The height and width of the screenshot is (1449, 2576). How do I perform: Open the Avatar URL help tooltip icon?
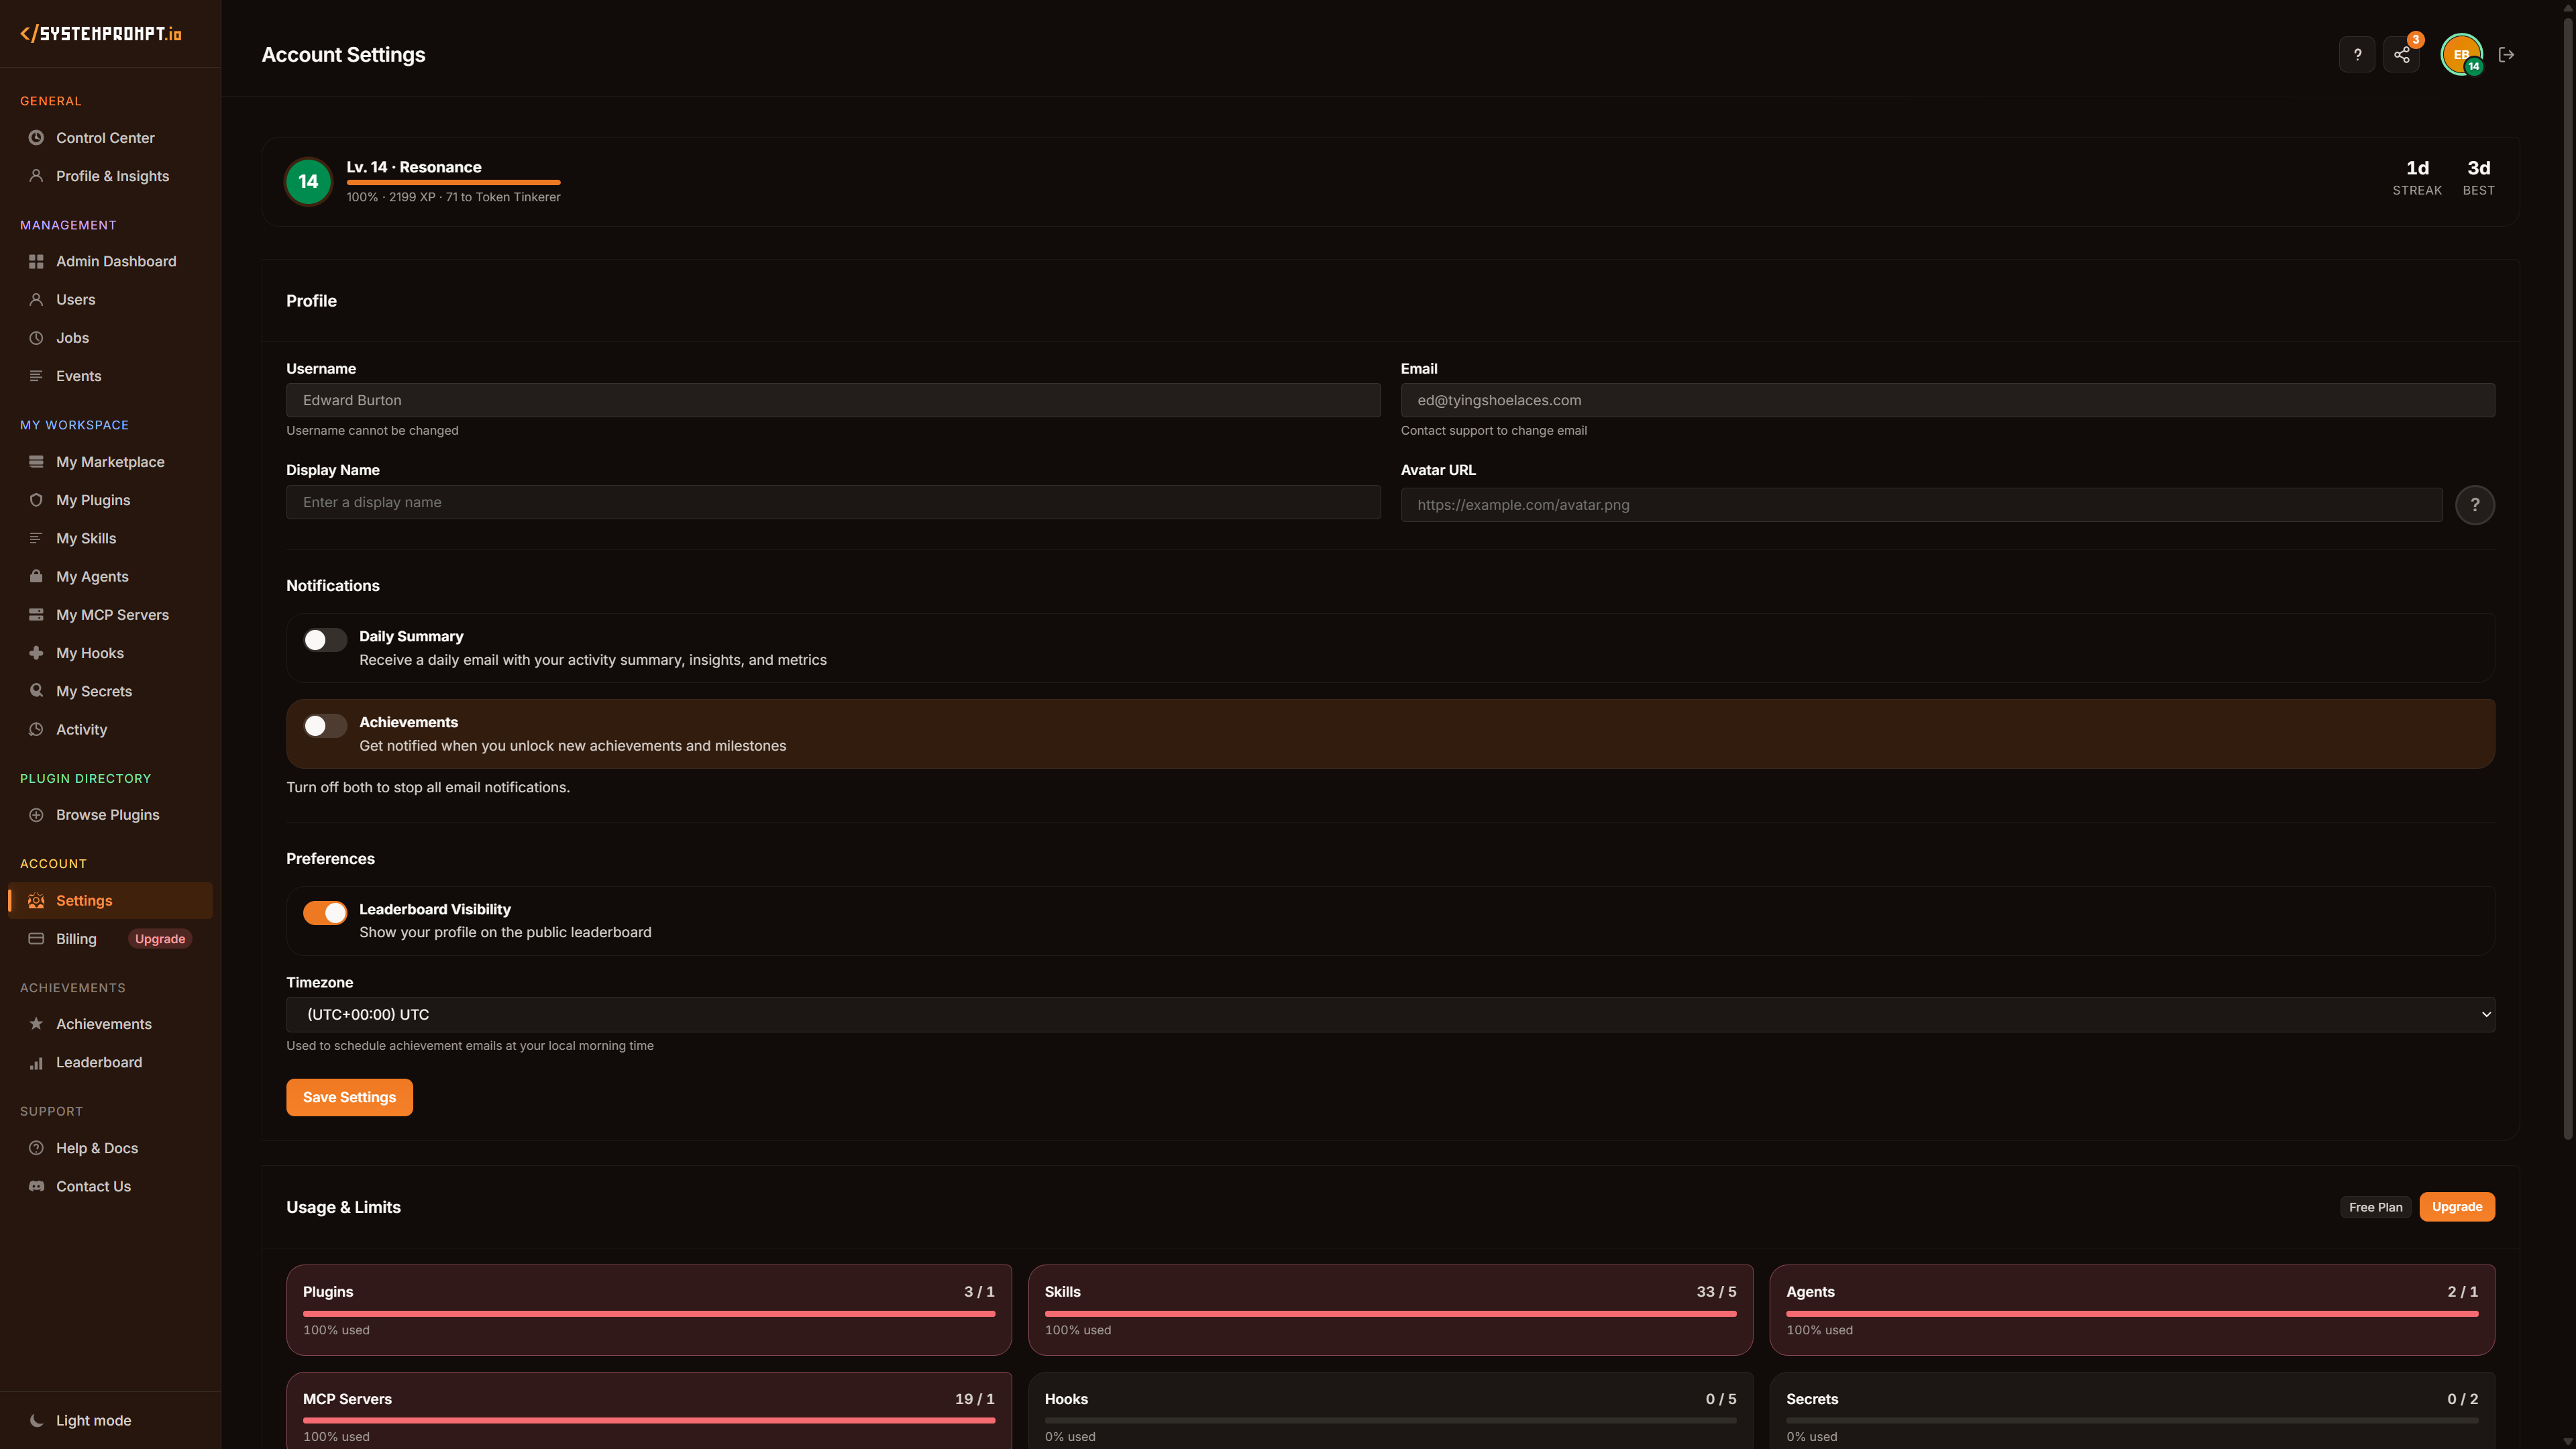[2475, 505]
